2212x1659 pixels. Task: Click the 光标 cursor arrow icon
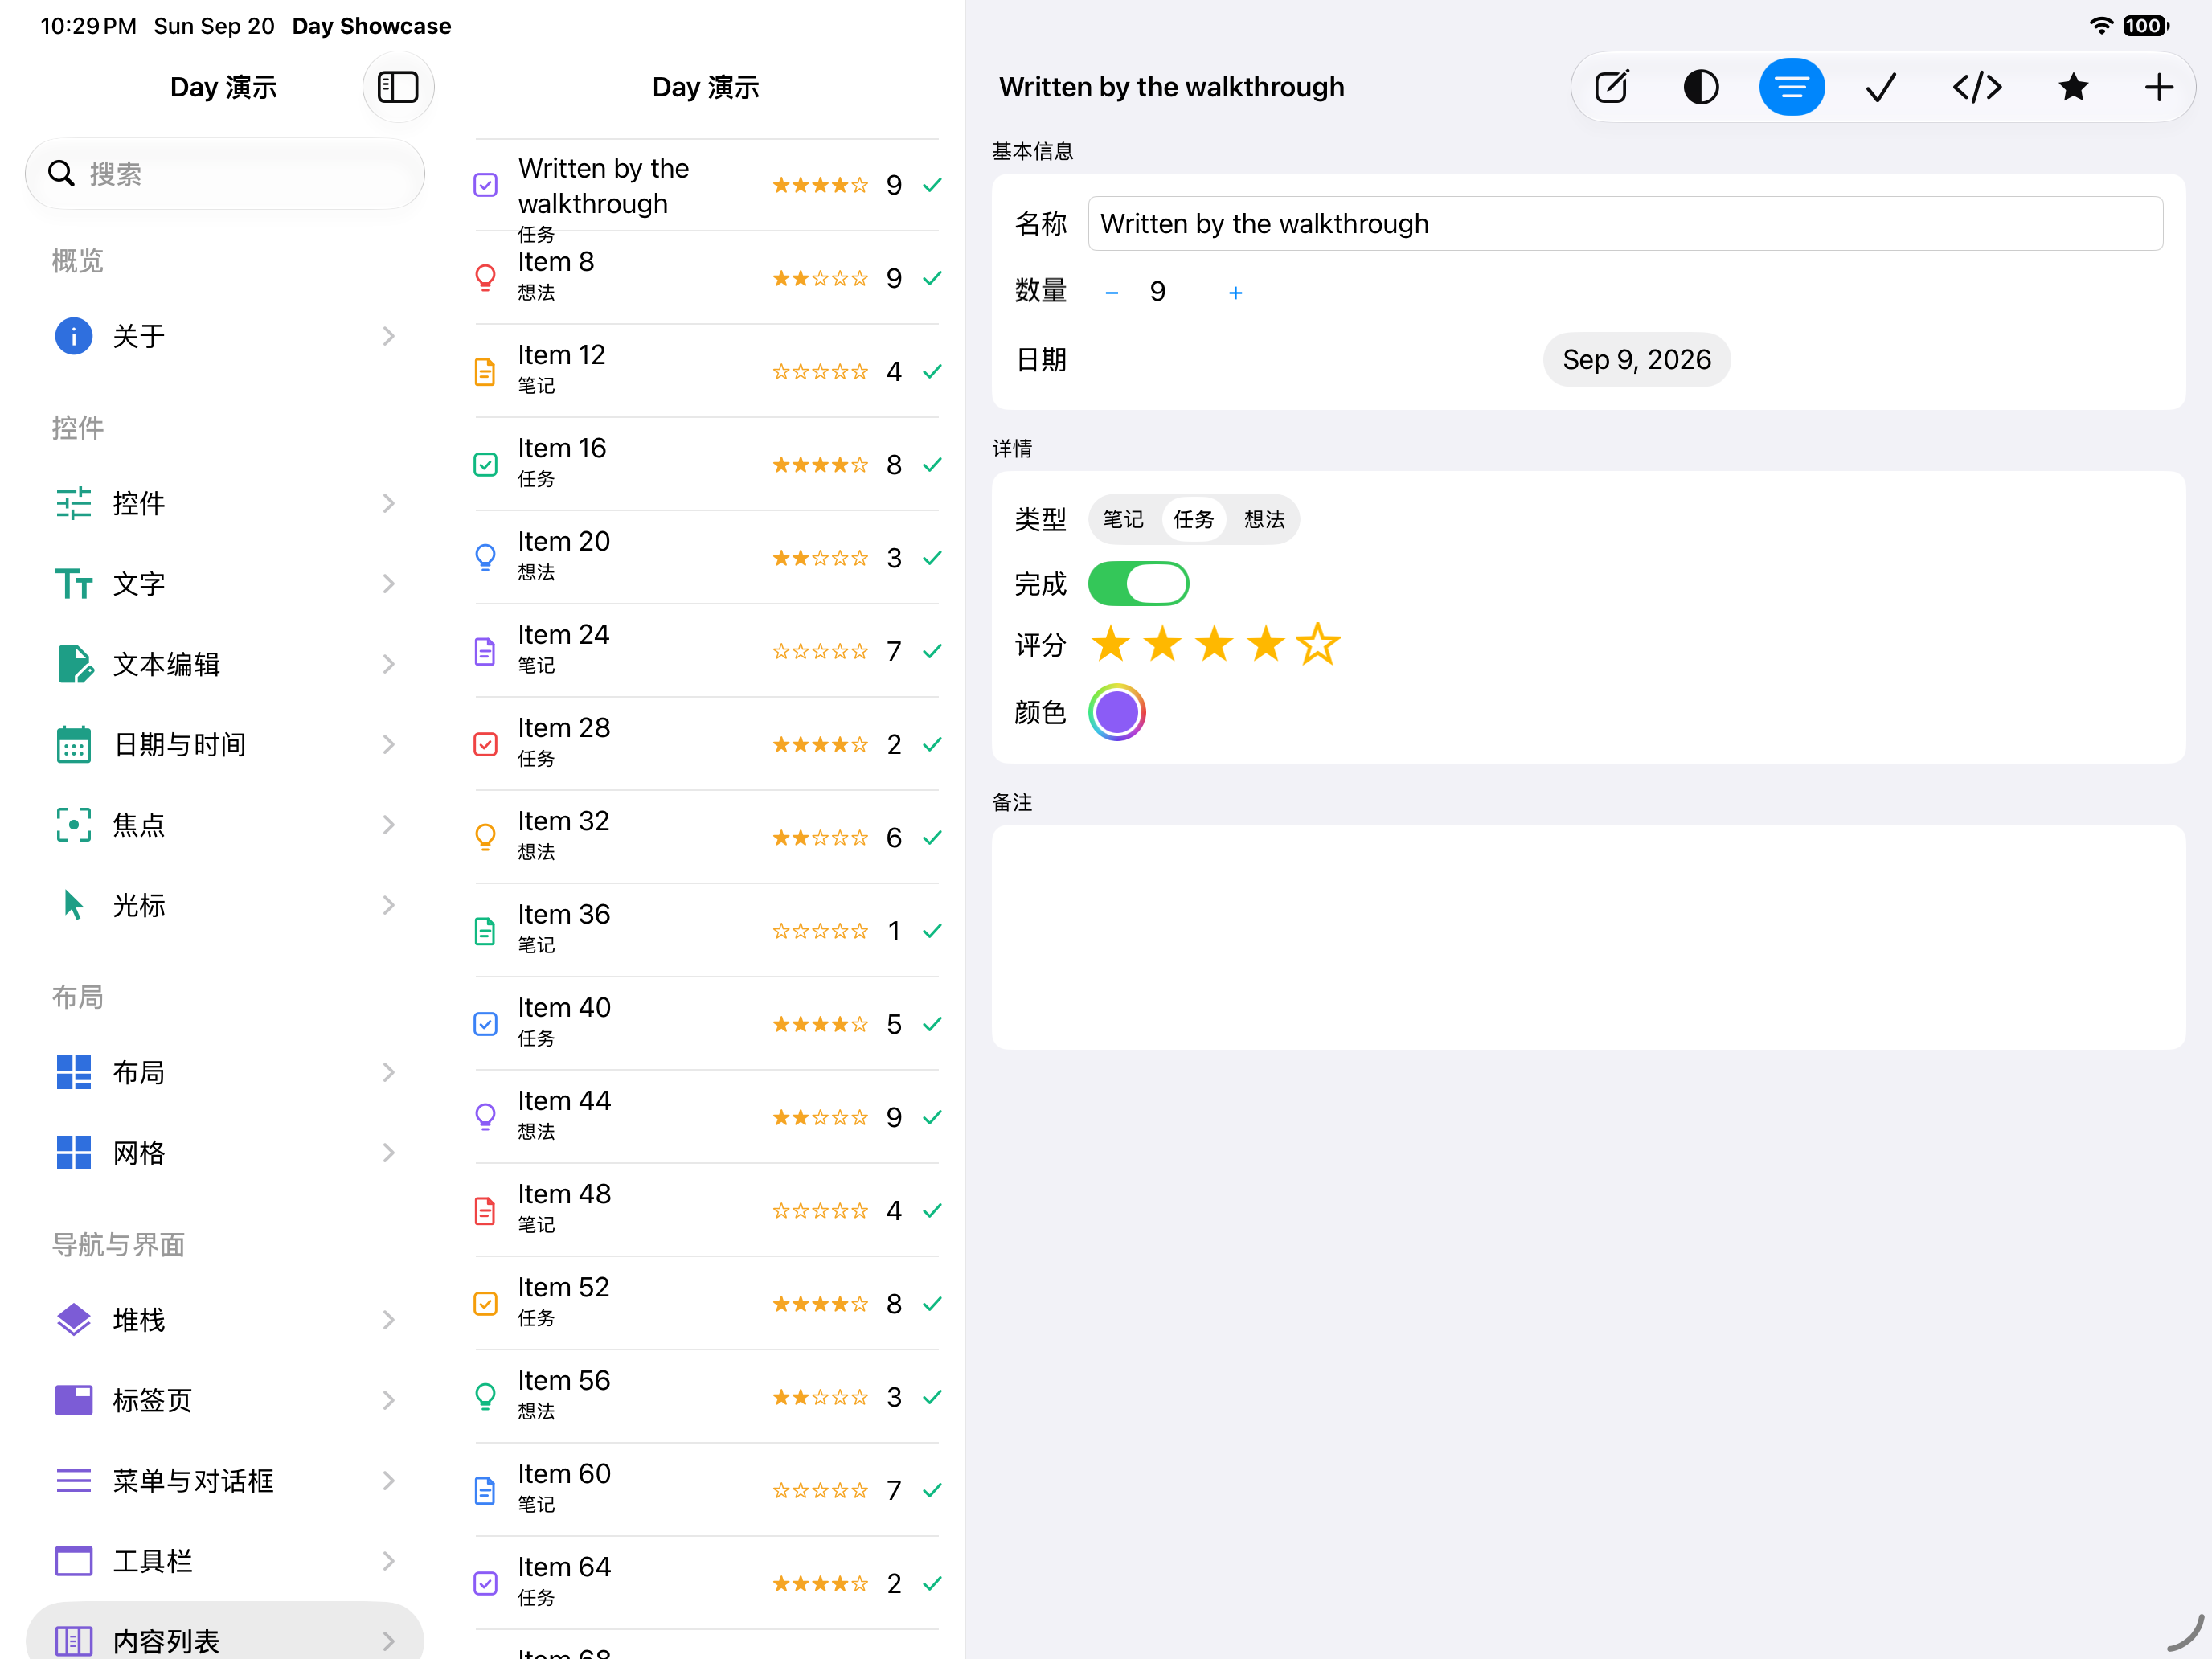pyautogui.click(x=73, y=904)
